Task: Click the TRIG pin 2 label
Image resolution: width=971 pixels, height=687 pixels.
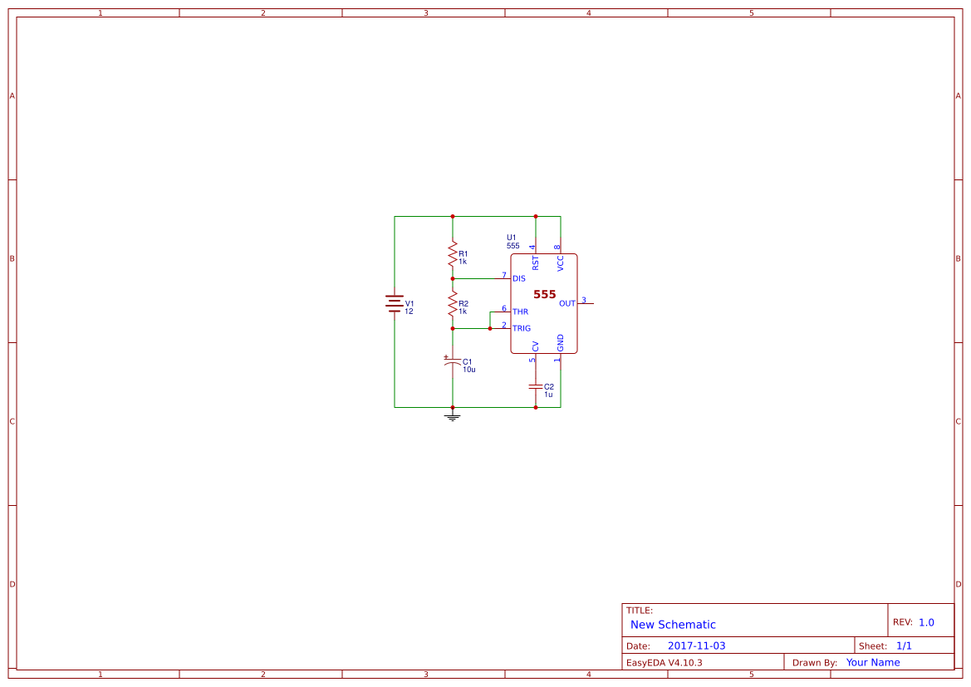Action: pos(521,328)
